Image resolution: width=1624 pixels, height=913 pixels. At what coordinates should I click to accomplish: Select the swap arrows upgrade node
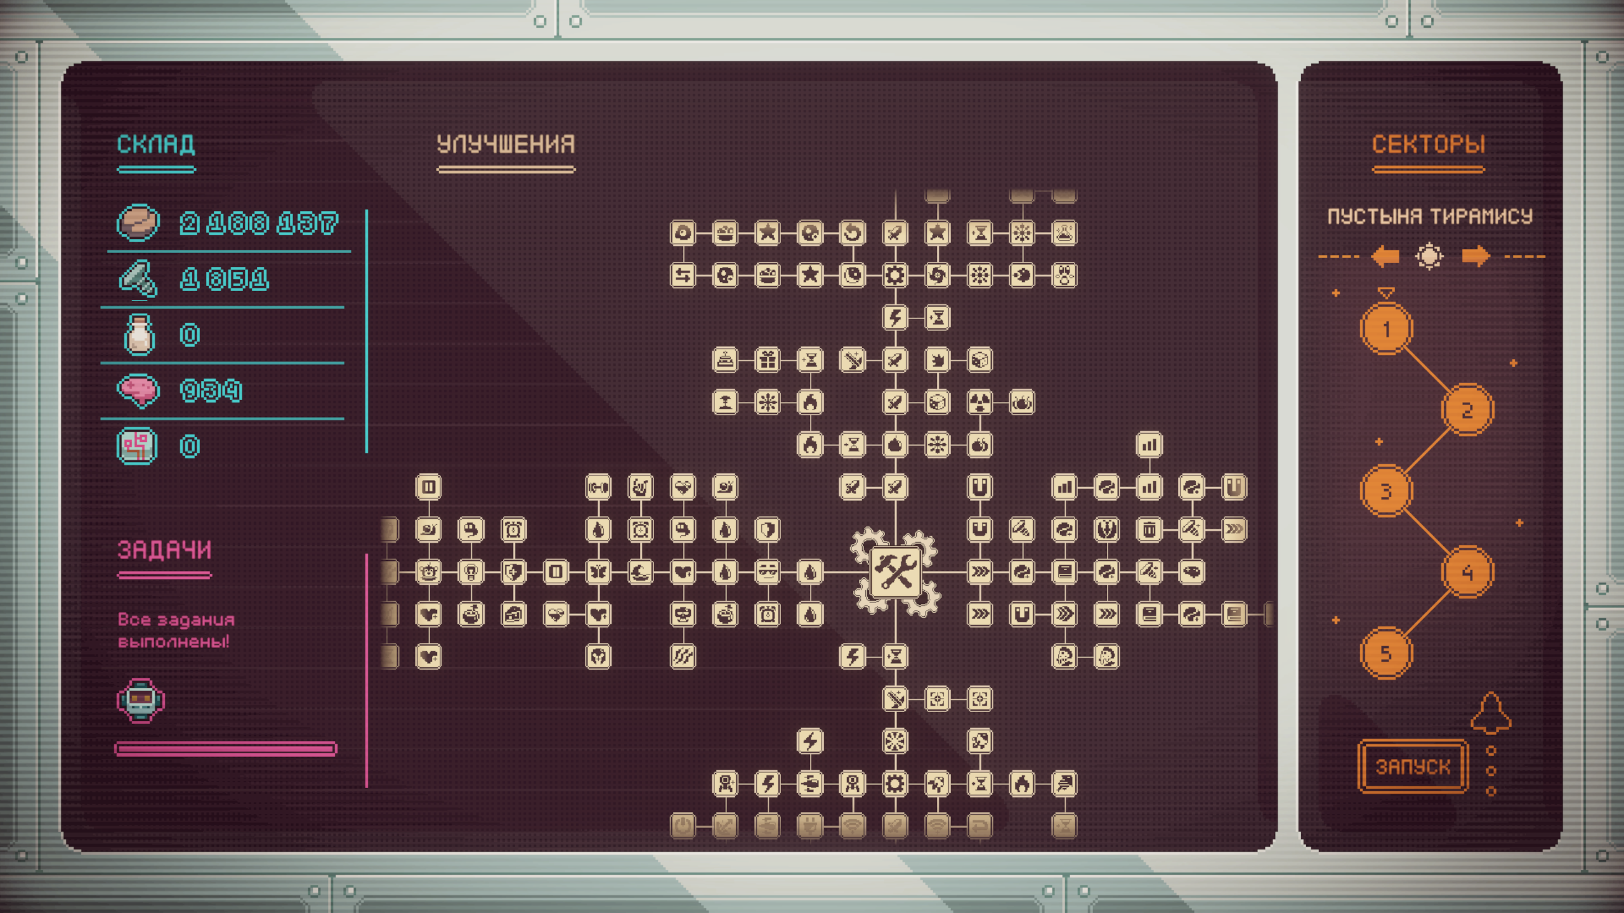point(683,275)
